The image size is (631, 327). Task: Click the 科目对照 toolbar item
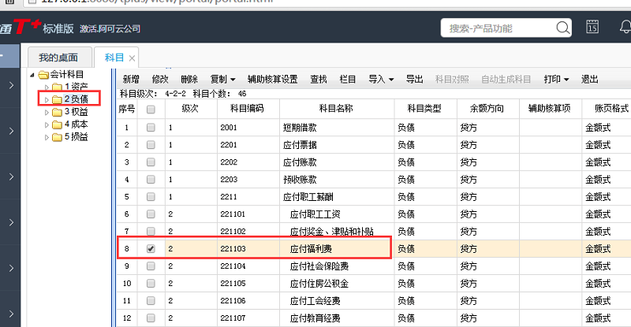click(452, 80)
